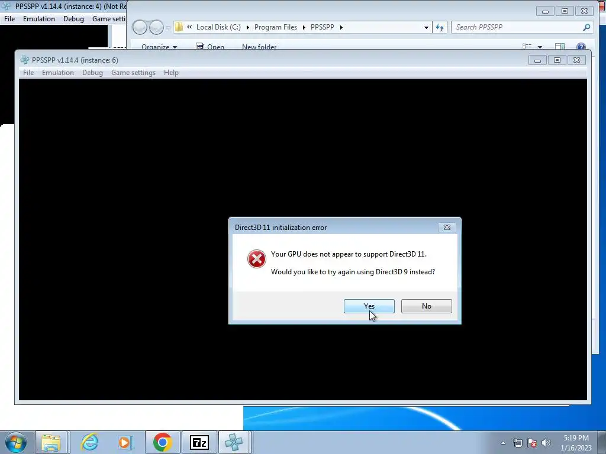
Task: Show hidden system tray icons
Action: tap(503, 443)
